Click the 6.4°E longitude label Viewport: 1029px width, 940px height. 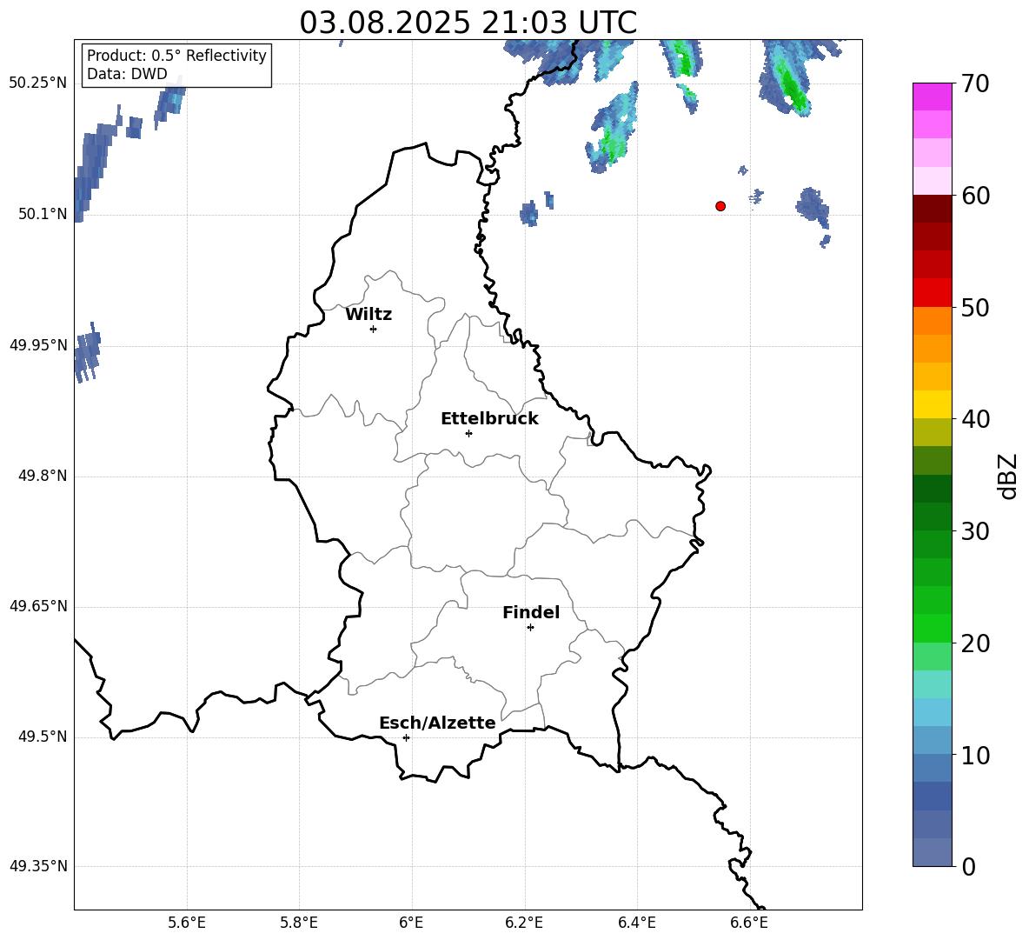coord(637,923)
